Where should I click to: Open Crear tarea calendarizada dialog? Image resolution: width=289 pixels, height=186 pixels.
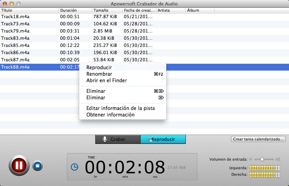pos(258,139)
